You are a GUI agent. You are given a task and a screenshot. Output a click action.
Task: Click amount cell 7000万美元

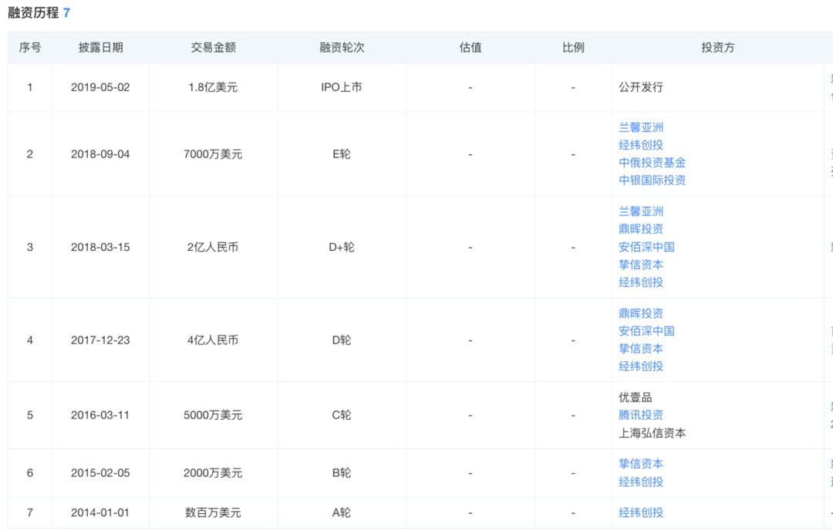pyautogui.click(x=213, y=154)
